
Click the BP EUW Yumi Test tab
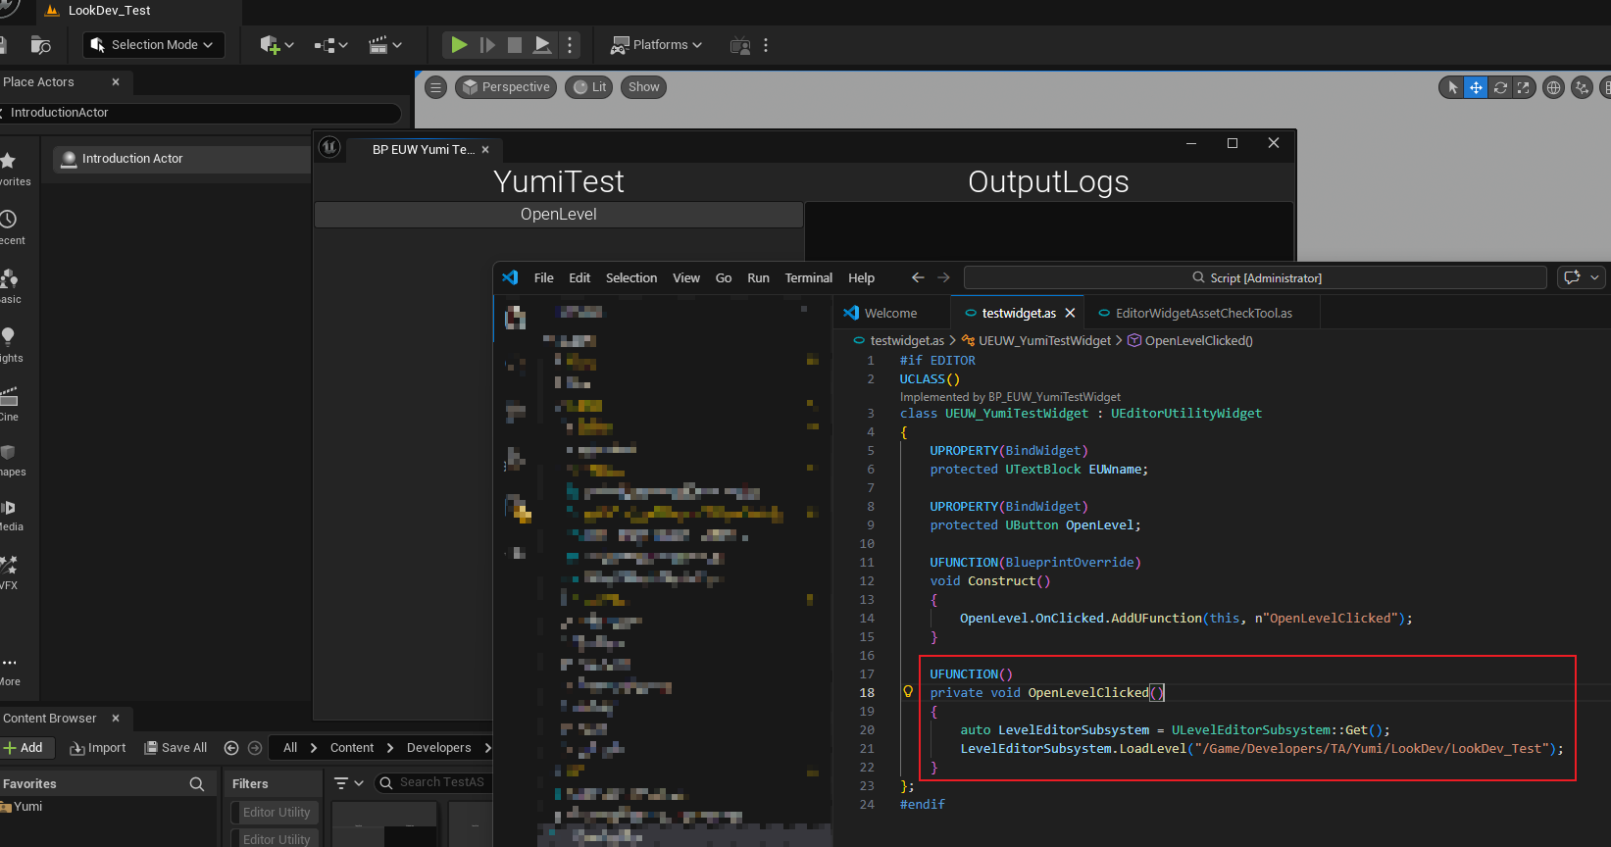[423, 150]
